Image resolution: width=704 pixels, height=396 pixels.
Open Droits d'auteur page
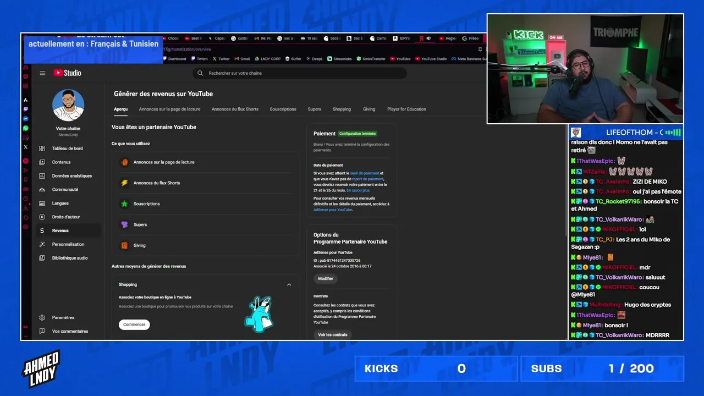68,217
